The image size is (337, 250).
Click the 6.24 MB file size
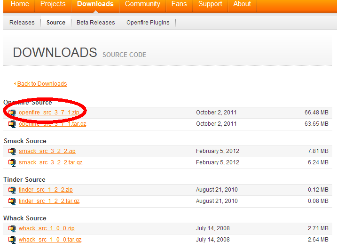[318, 162]
